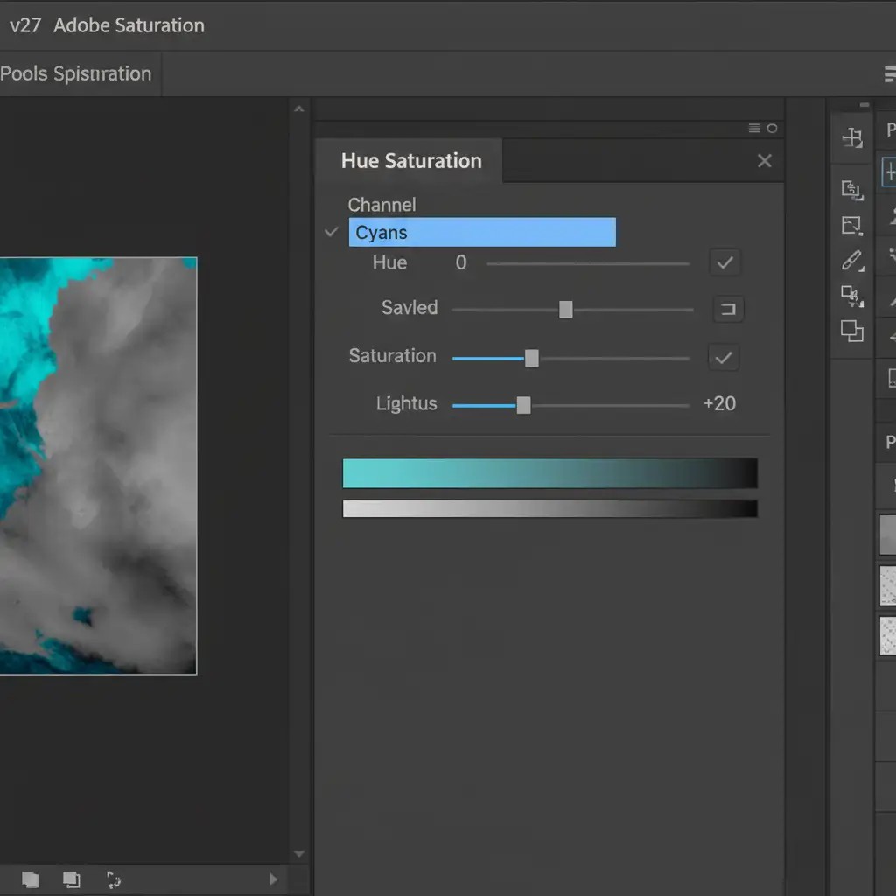
Task: Toggle the square box beside Savled slider
Action: pos(728,309)
